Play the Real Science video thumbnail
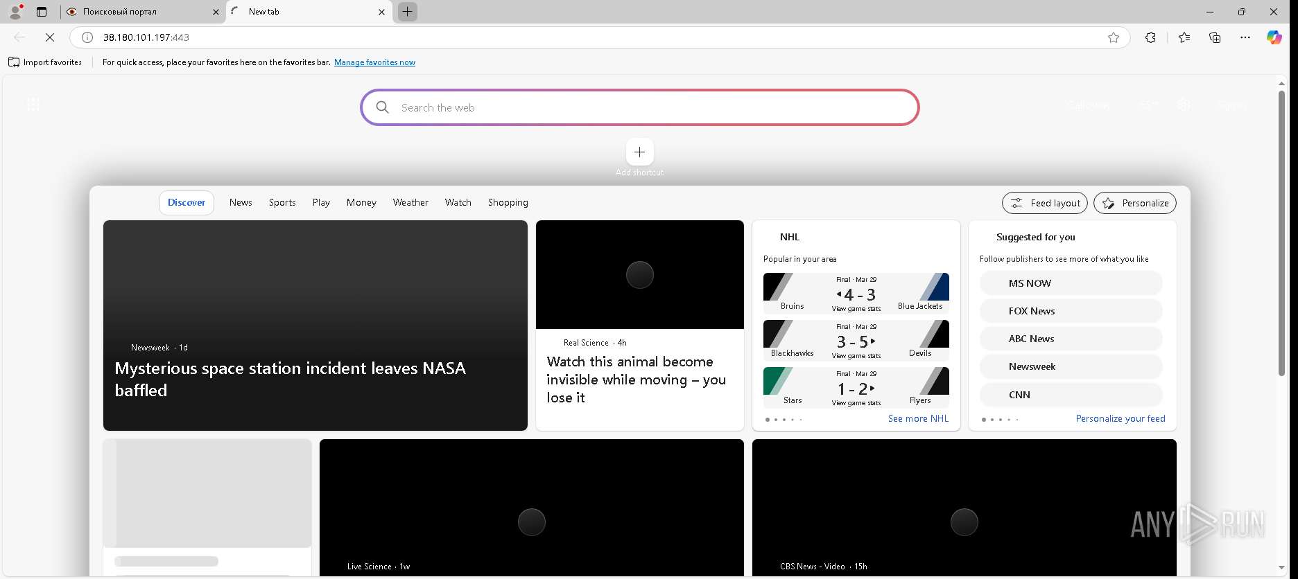Image resolution: width=1298 pixels, height=579 pixels. pyautogui.click(x=640, y=275)
